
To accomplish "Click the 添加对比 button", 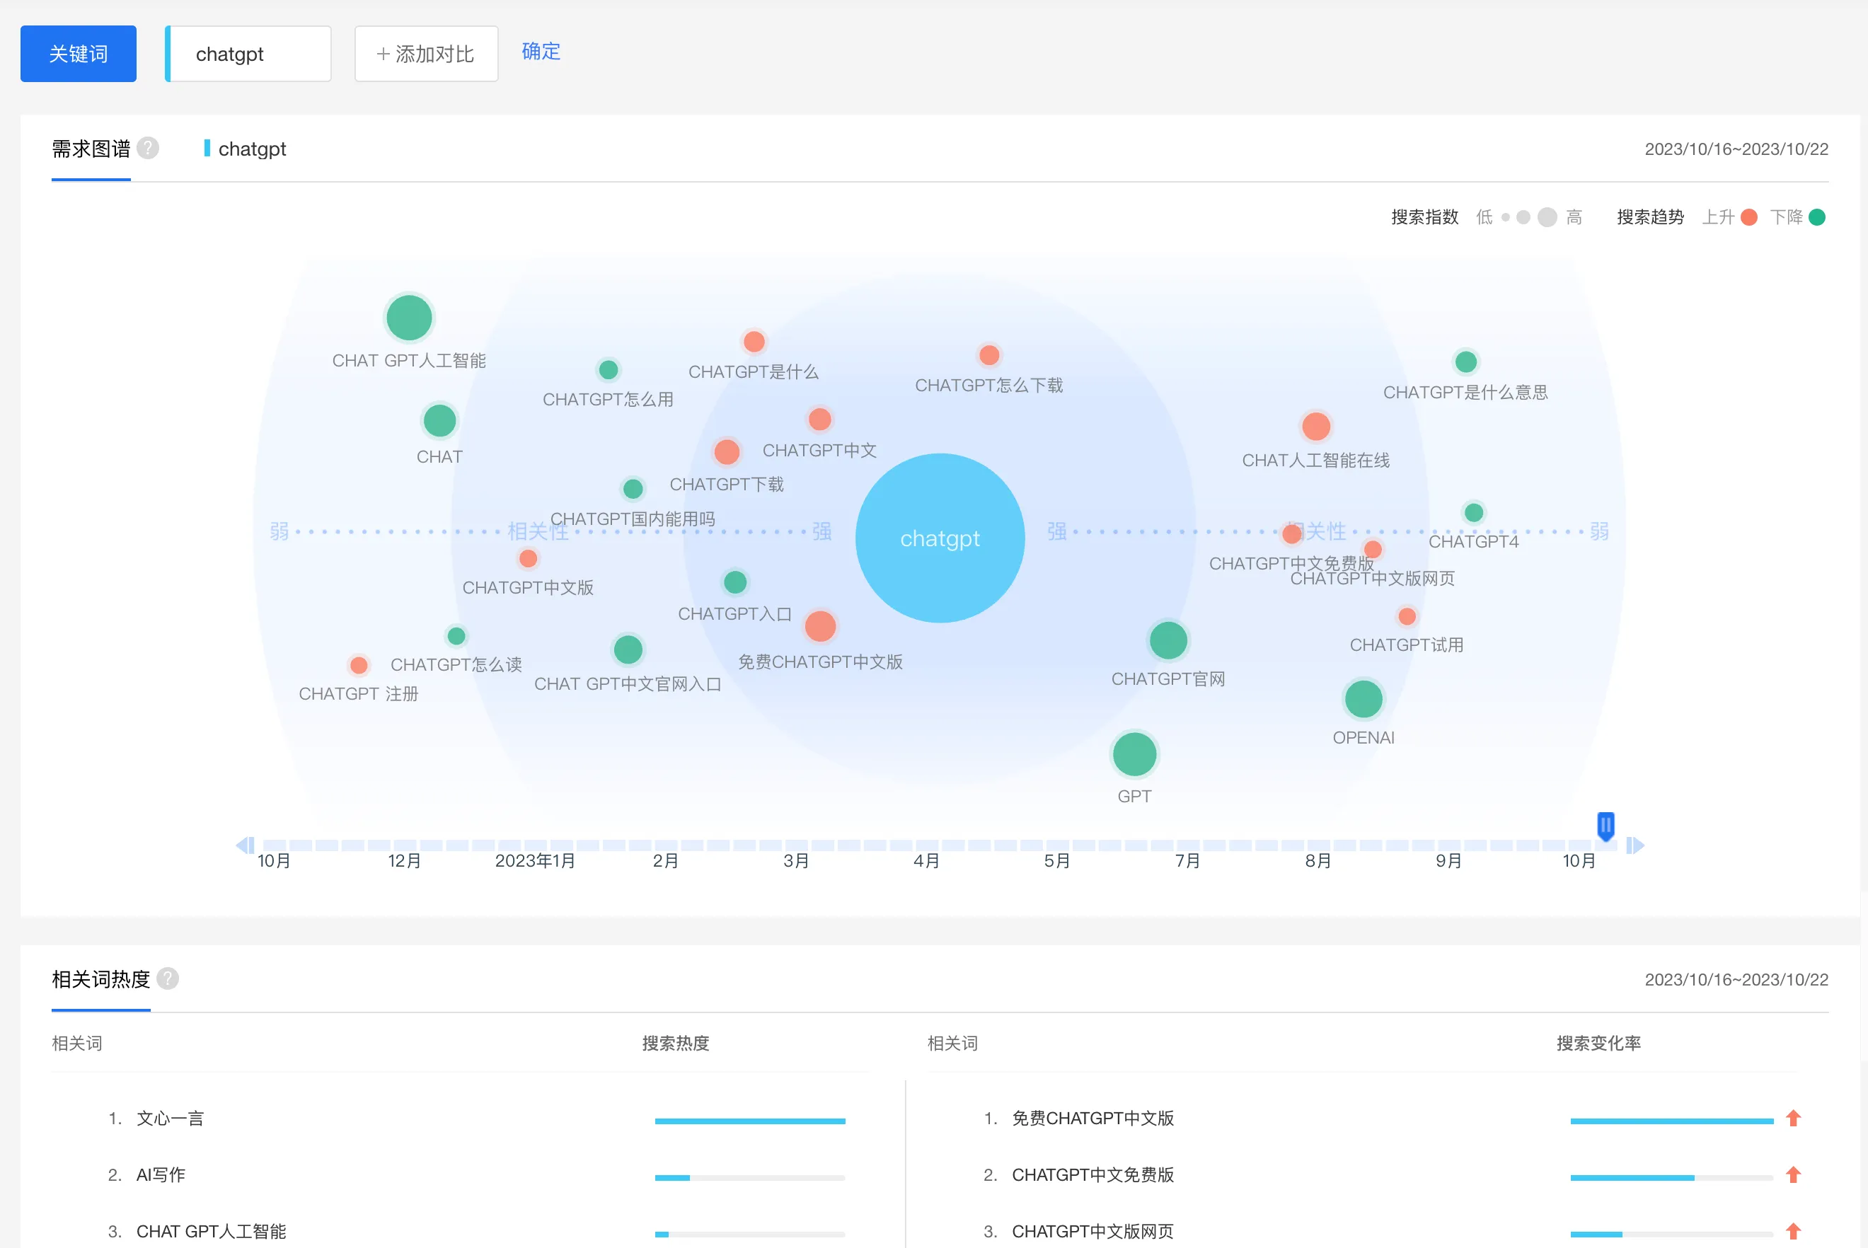I will coord(426,54).
